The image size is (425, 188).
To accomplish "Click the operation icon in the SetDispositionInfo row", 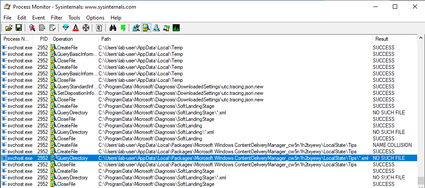I will pyautogui.click(x=54, y=93).
